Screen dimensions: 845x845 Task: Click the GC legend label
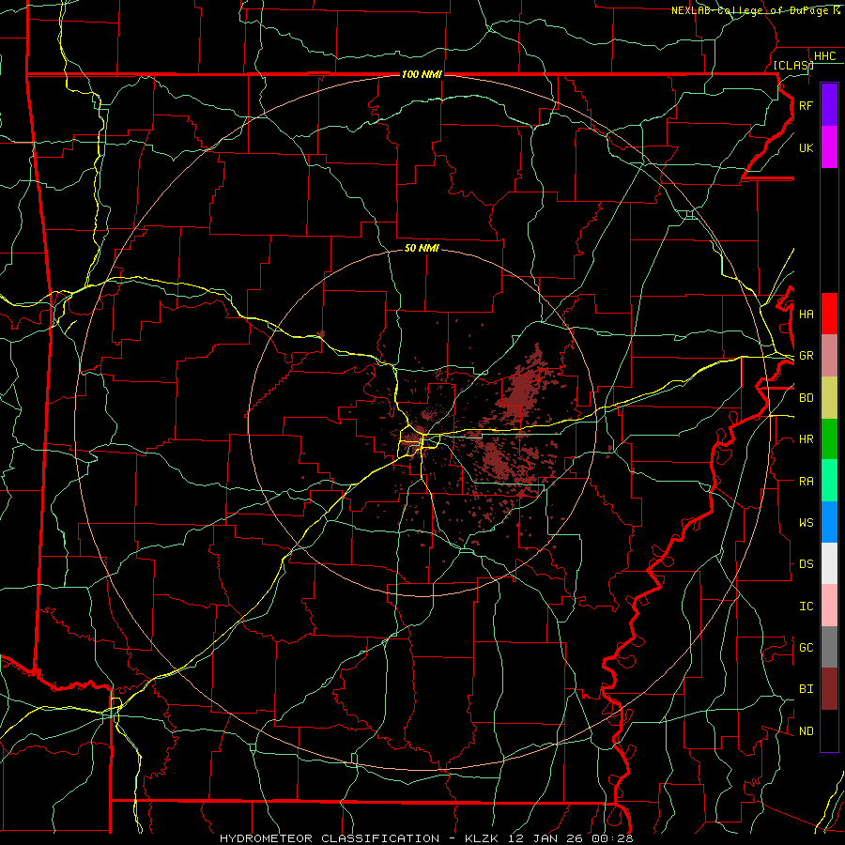coord(806,648)
